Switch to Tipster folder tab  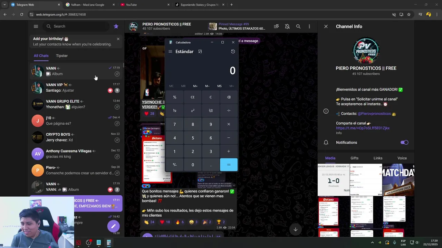[x=62, y=56]
